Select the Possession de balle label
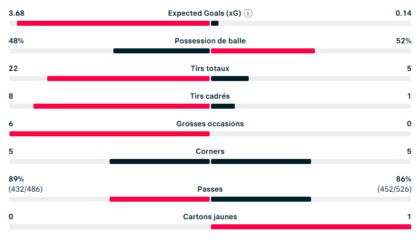 (x=210, y=41)
